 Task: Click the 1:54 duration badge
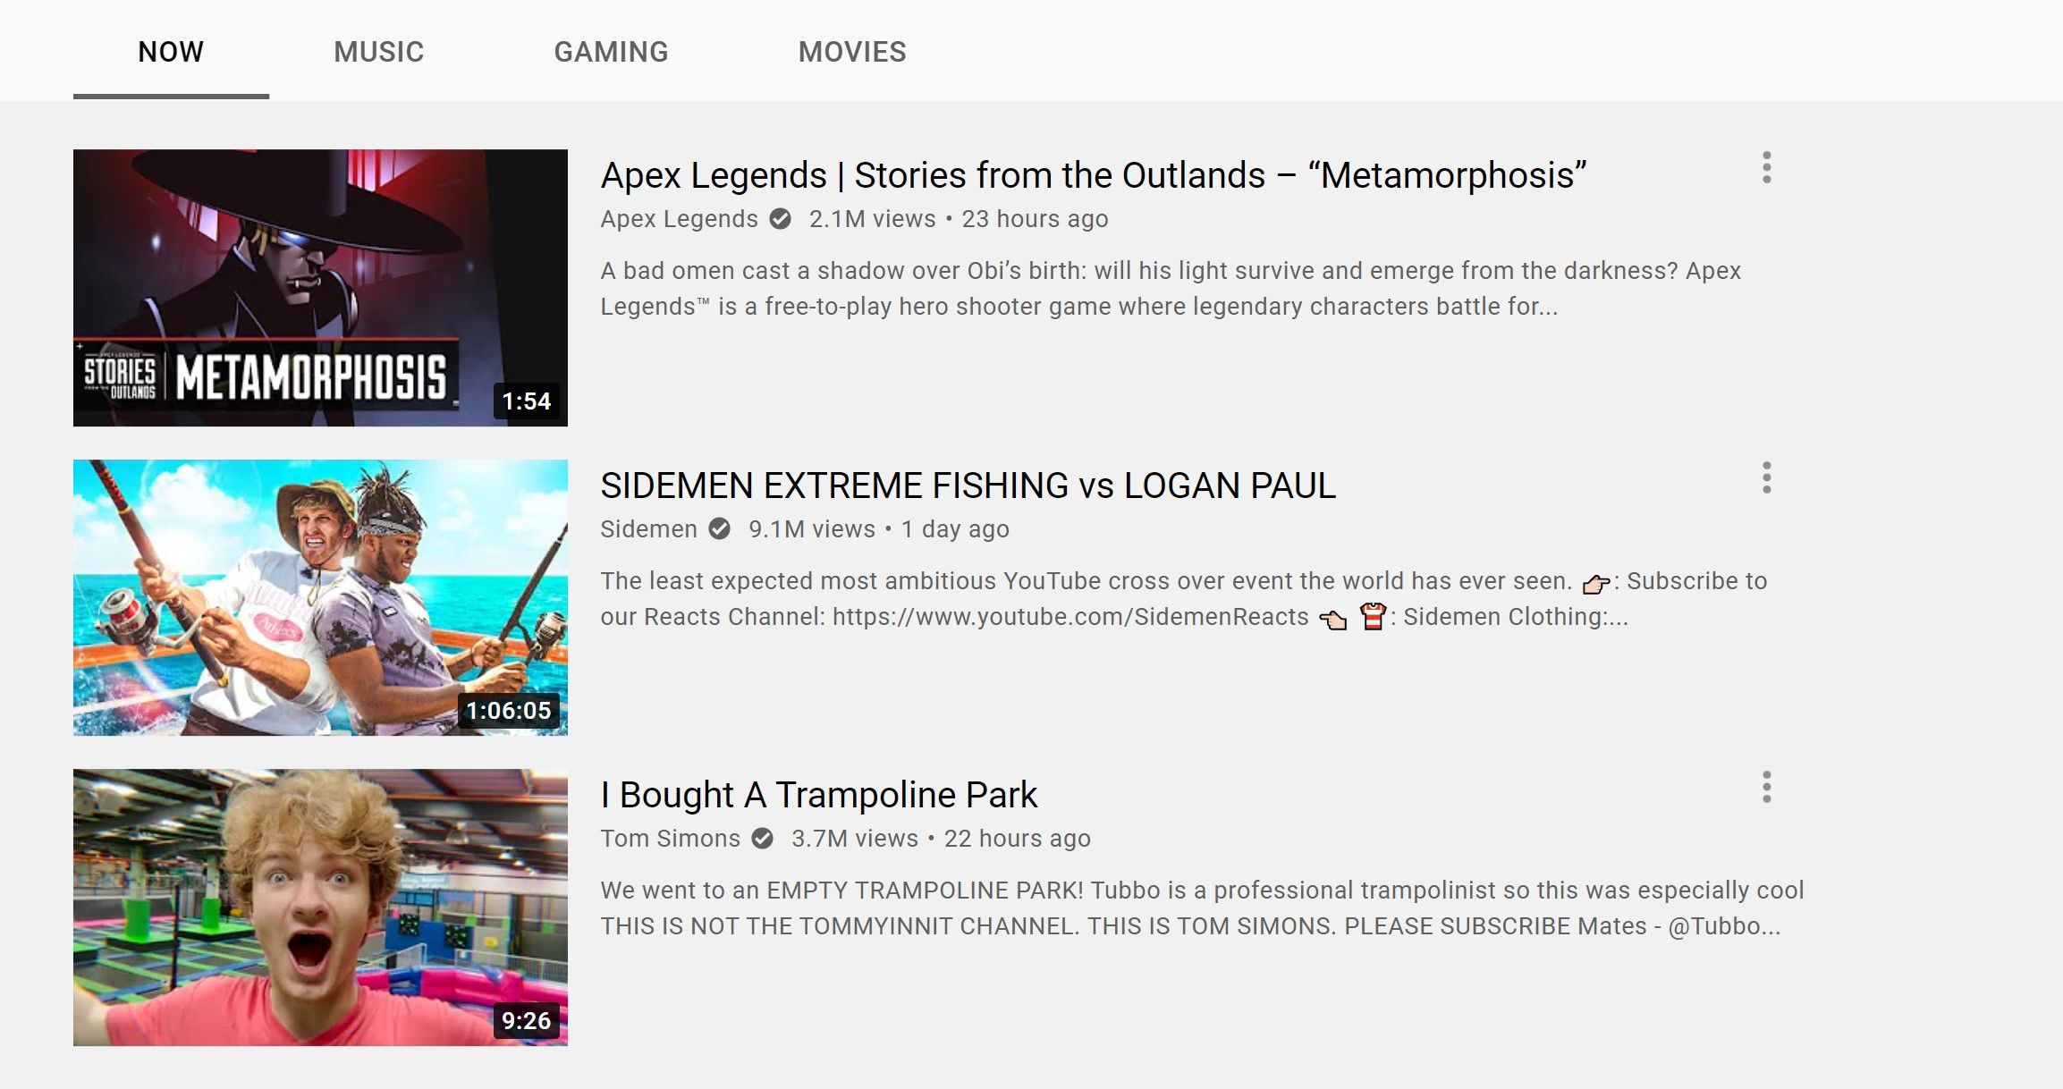click(526, 401)
